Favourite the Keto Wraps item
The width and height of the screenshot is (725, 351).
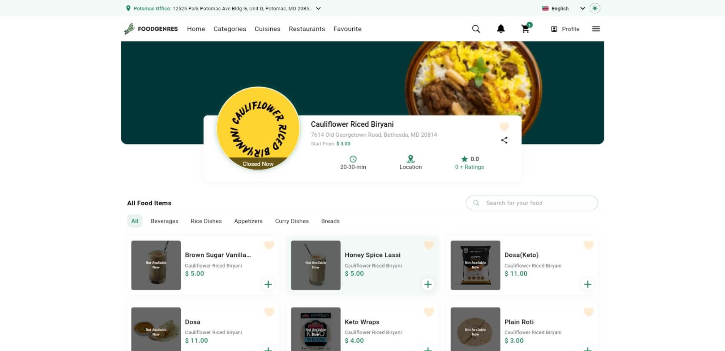[x=429, y=312]
